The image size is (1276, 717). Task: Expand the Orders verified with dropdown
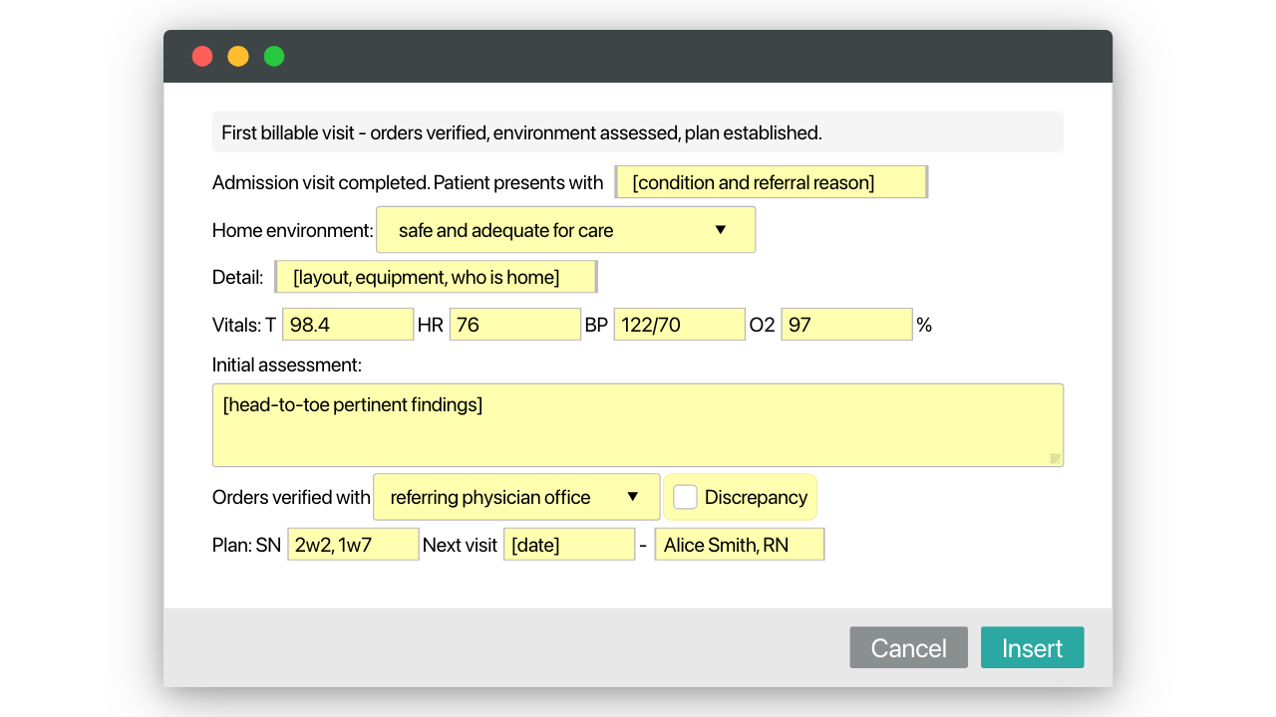tap(516, 497)
